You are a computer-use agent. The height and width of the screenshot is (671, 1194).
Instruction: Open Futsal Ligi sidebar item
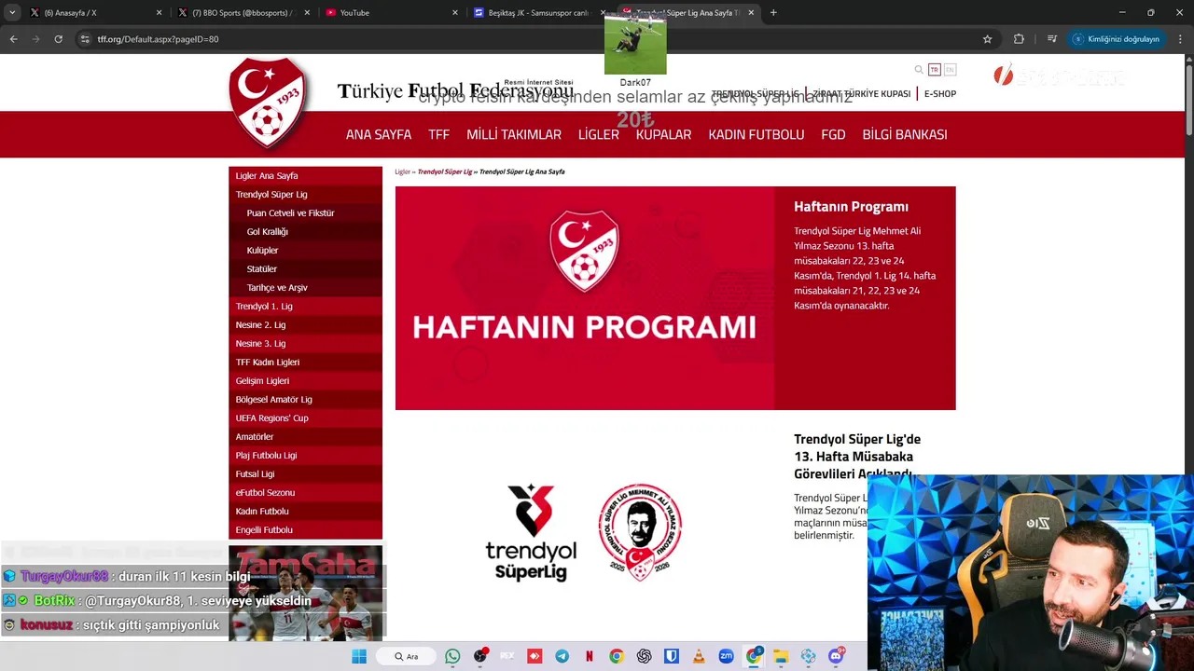point(305,473)
